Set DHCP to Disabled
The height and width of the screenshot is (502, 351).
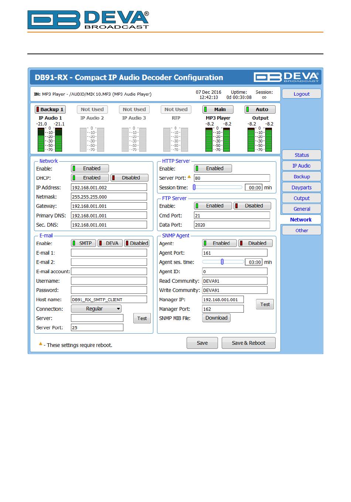129,178
